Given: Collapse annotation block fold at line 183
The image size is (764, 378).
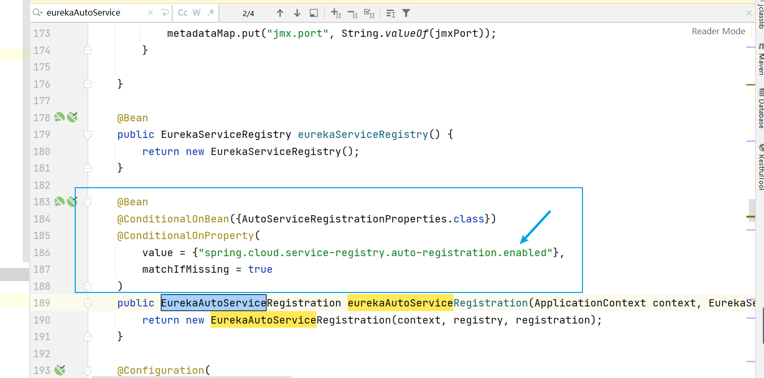Looking at the screenshot, I should tap(88, 202).
